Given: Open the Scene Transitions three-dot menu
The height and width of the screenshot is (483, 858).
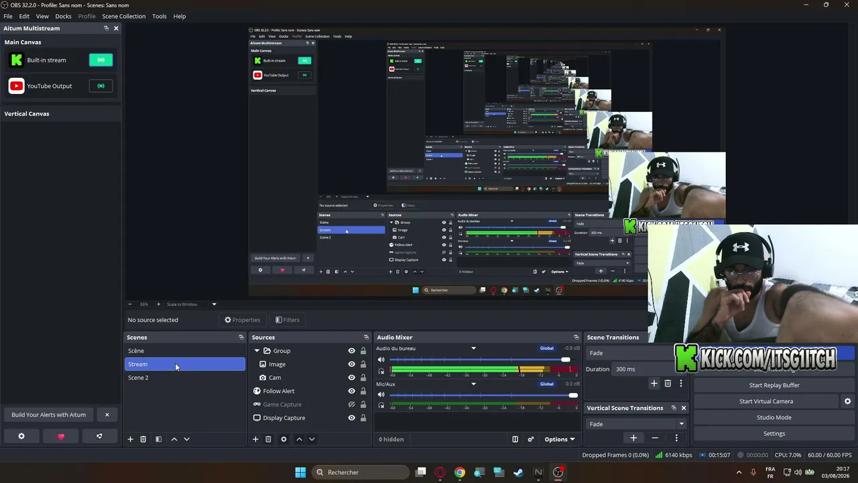Looking at the screenshot, I should [681, 384].
